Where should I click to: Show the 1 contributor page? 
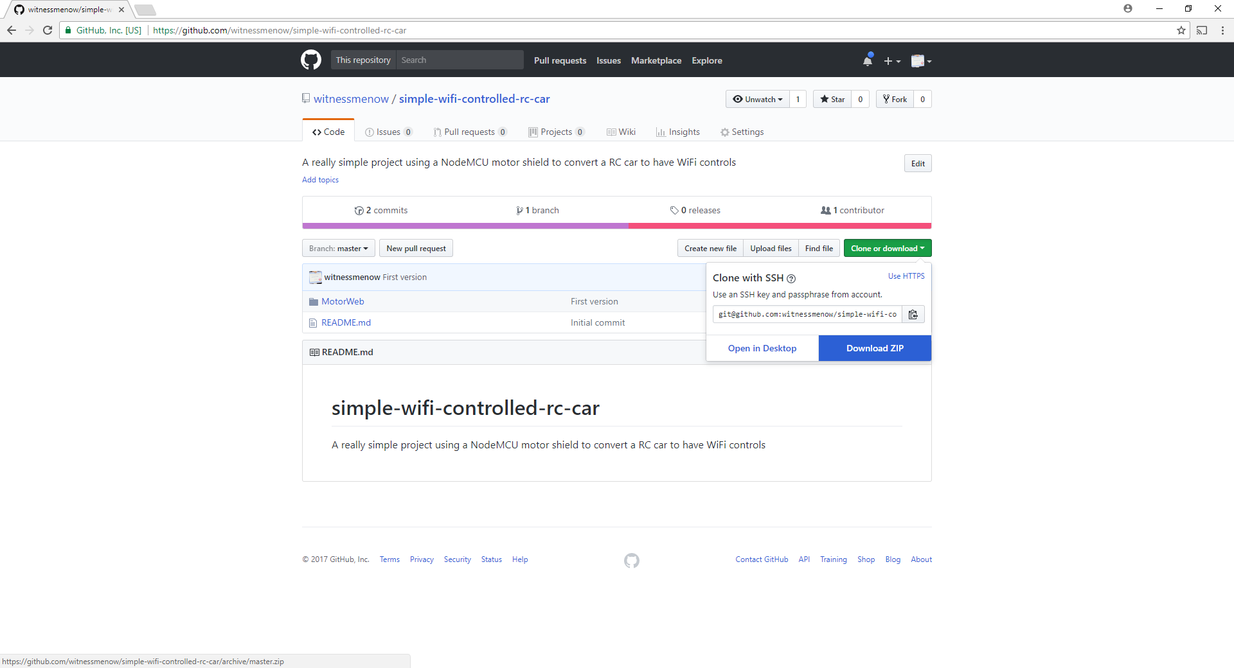pos(852,210)
